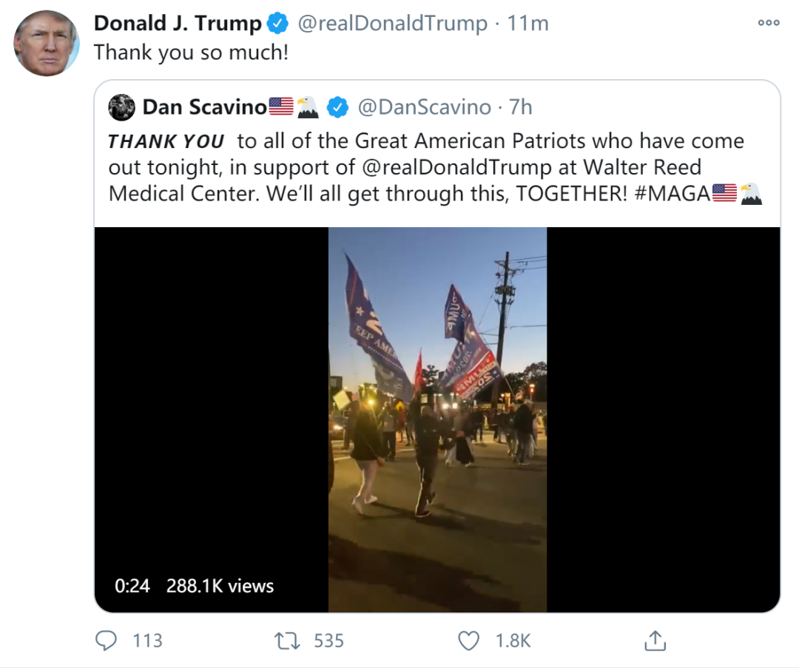Click Dan Scavino's small avatar in the quoted tweet
The height and width of the screenshot is (668, 799).
121,107
